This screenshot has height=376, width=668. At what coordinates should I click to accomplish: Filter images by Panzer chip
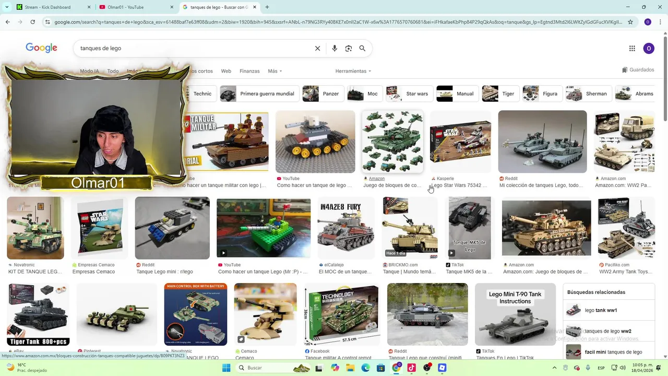coord(323,93)
